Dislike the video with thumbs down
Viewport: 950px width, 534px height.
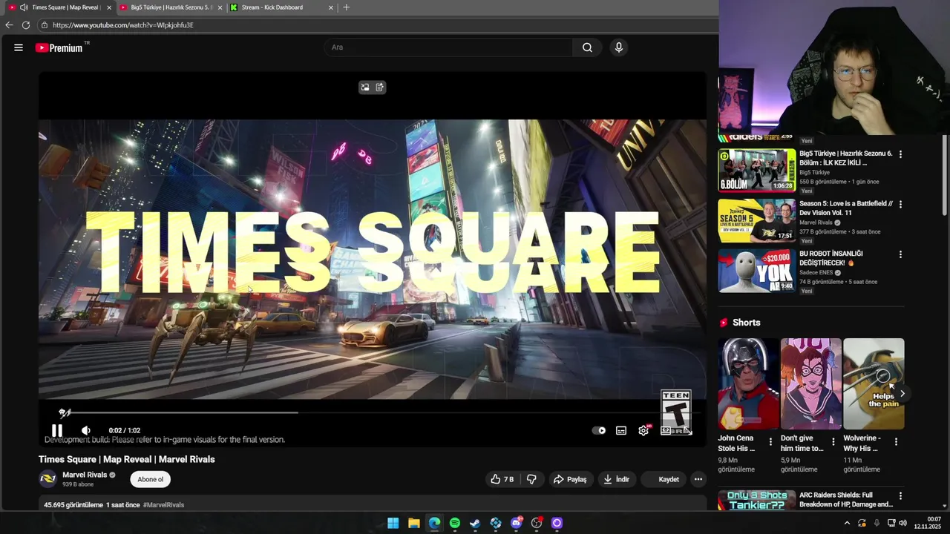531,479
